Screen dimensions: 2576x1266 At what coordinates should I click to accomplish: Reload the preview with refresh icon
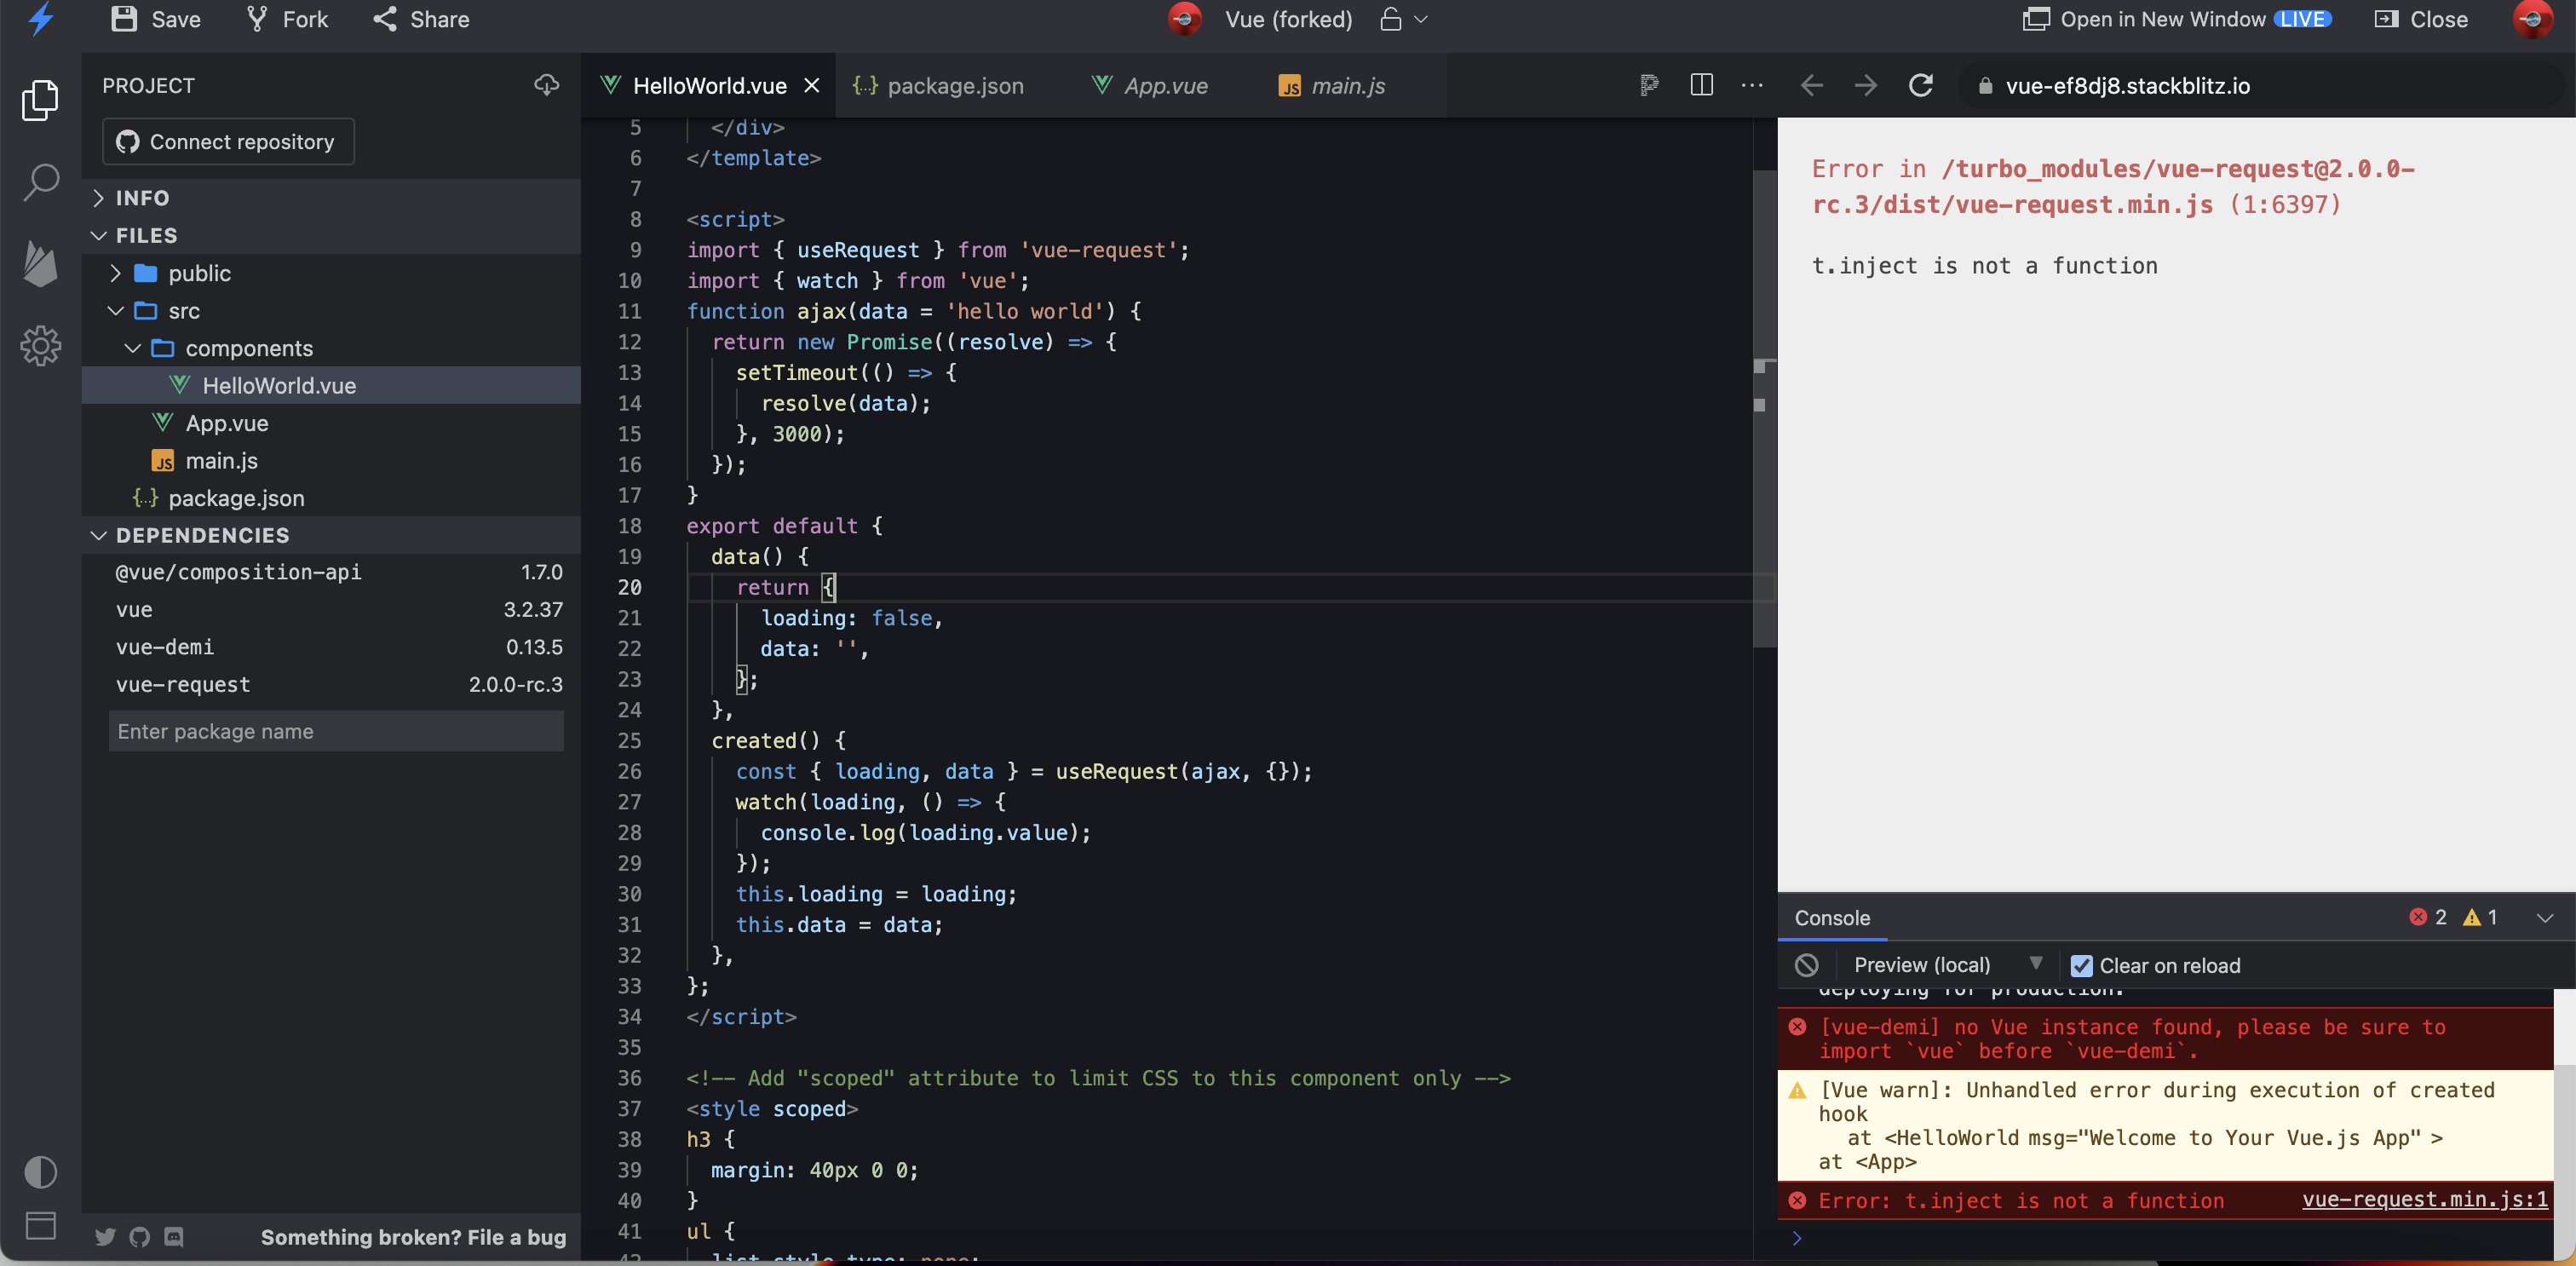pyautogui.click(x=1920, y=85)
